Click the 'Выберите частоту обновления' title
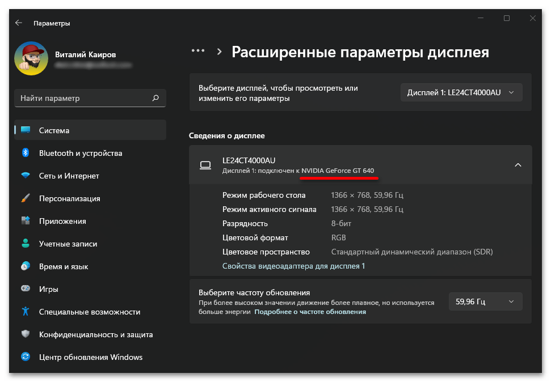The height and width of the screenshot is (382, 551). click(x=254, y=292)
